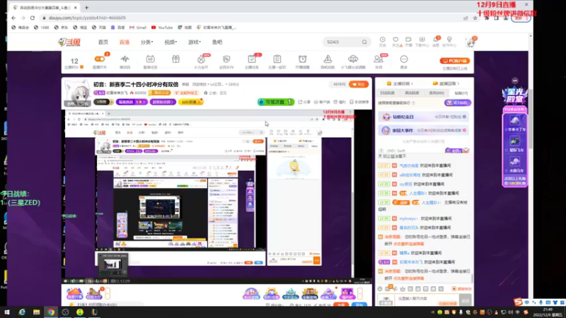This screenshot has height=318, width=566.
Task: Open the 任务大厅 icon below the player
Action: point(94,293)
